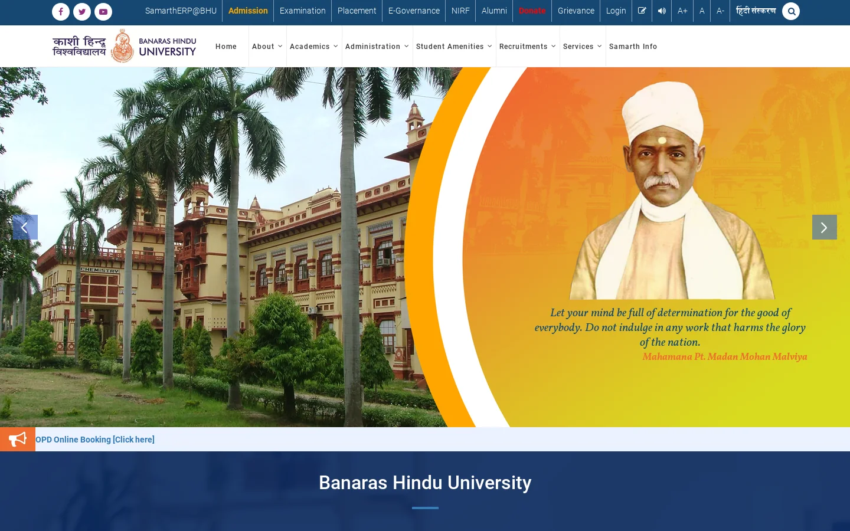Open the BHU Twitter page icon

click(82, 12)
